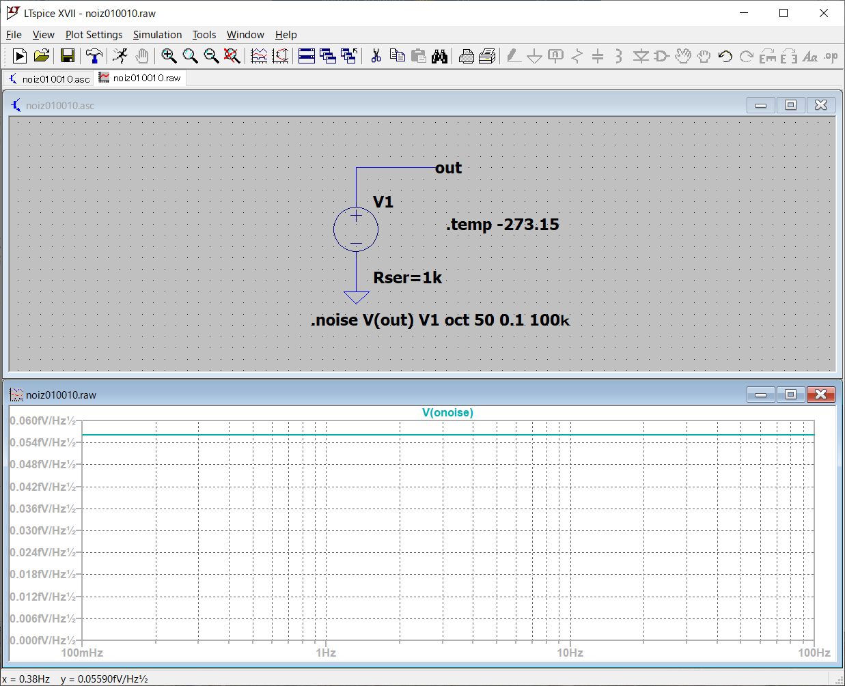Image resolution: width=845 pixels, height=686 pixels.
Task: Close the noiz010010.raw plot subwindow
Action: [820, 395]
